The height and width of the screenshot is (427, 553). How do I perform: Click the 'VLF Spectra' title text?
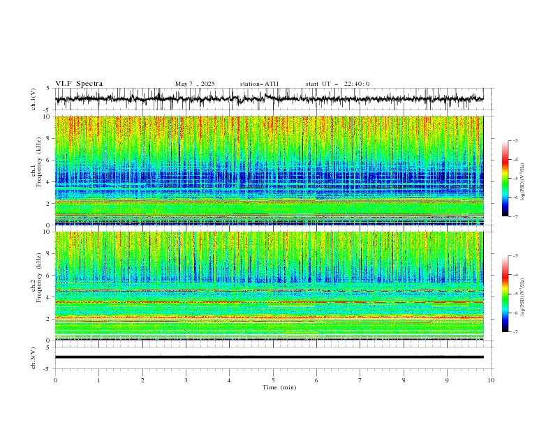79,84
